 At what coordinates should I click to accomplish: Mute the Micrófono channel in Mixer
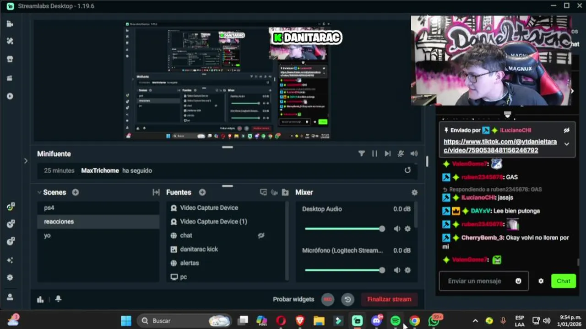tap(397, 270)
